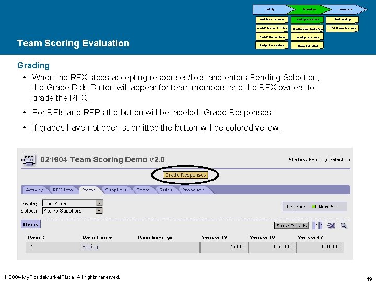Click the Item Savings column header
The image size is (376, 282).
point(155,237)
